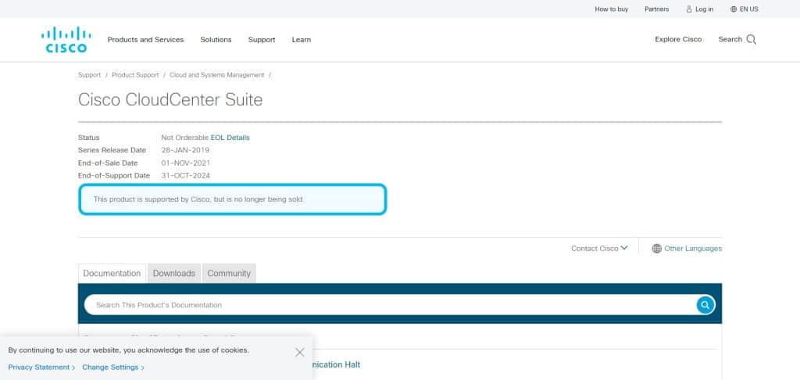Click the date 31-OCT-2024
Viewport: 800px width, 380px height.
pos(186,176)
